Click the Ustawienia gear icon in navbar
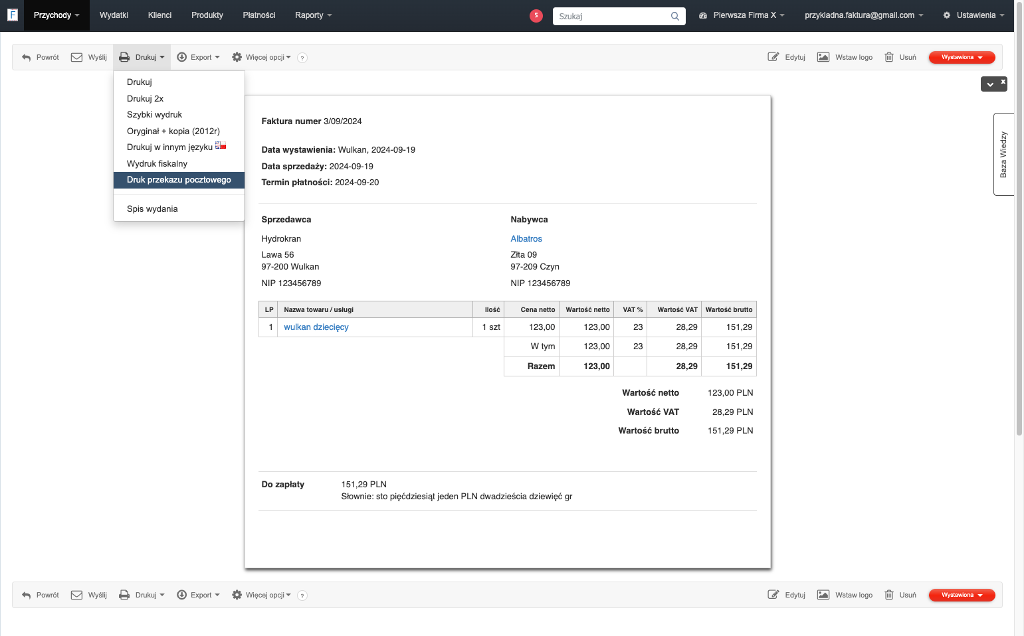Screen dimensions: 1024x636 [947, 15]
